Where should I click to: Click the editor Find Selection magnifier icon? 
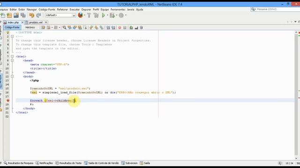tap(64, 28)
